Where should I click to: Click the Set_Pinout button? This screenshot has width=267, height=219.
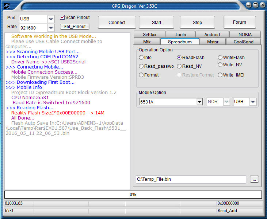[75, 27]
